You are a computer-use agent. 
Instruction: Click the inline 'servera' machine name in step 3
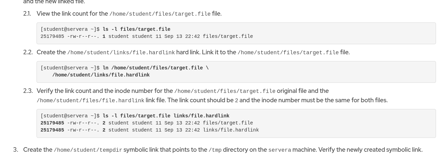pyautogui.click(x=279, y=150)
